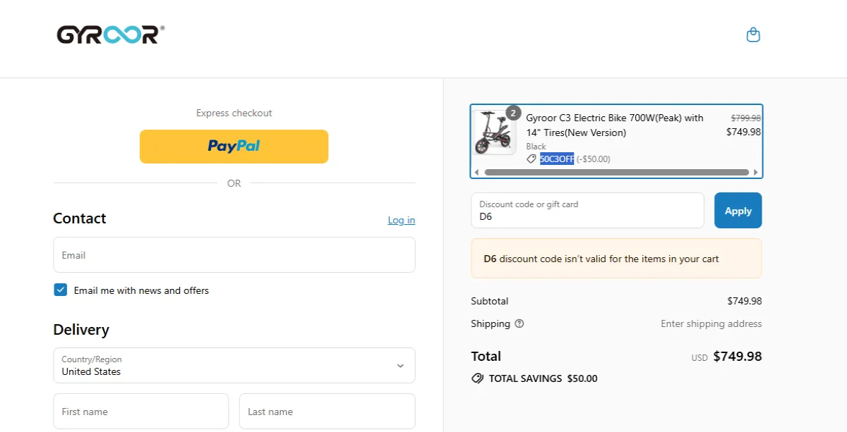Open the shopping bag cart icon
847x432 pixels.
pos(753,34)
